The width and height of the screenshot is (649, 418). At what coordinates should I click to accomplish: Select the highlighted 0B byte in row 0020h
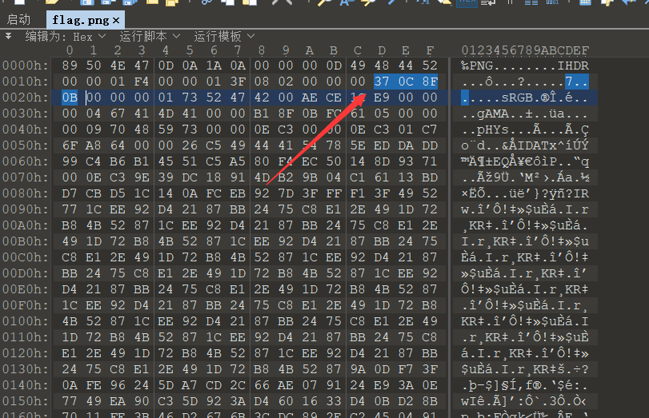click(70, 98)
